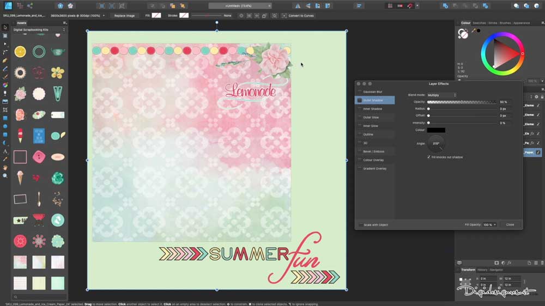Uncheck Fill knocks out shadow
Image resolution: width=545 pixels, height=306 pixels.
[x=428, y=157]
